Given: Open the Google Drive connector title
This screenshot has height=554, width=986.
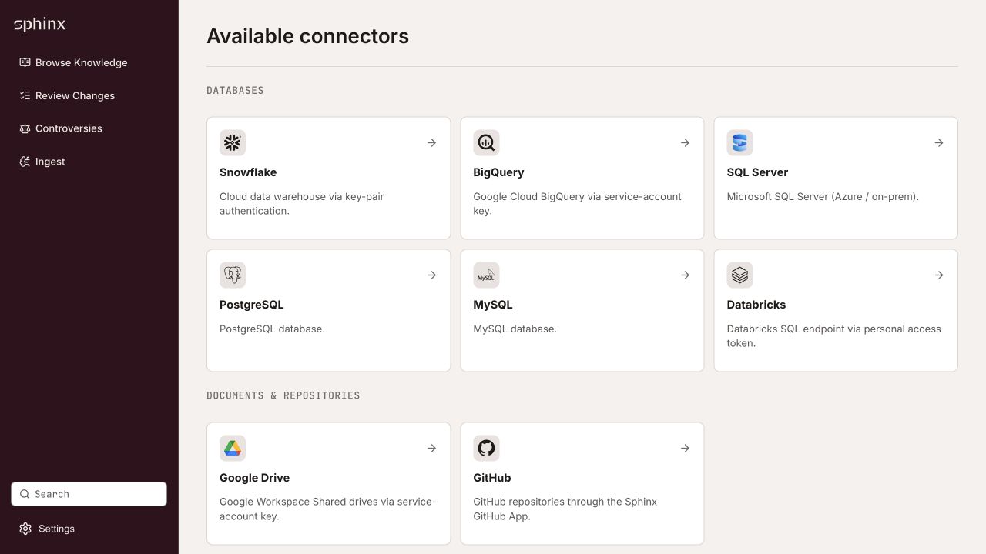Looking at the screenshot, I should 255,478.
